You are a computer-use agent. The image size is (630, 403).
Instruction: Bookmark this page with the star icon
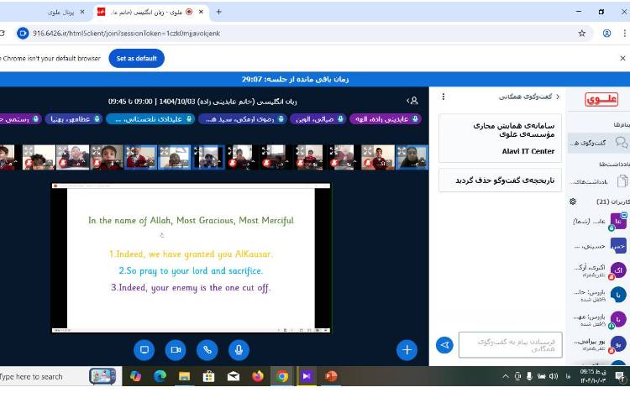(x=582, y=34)
